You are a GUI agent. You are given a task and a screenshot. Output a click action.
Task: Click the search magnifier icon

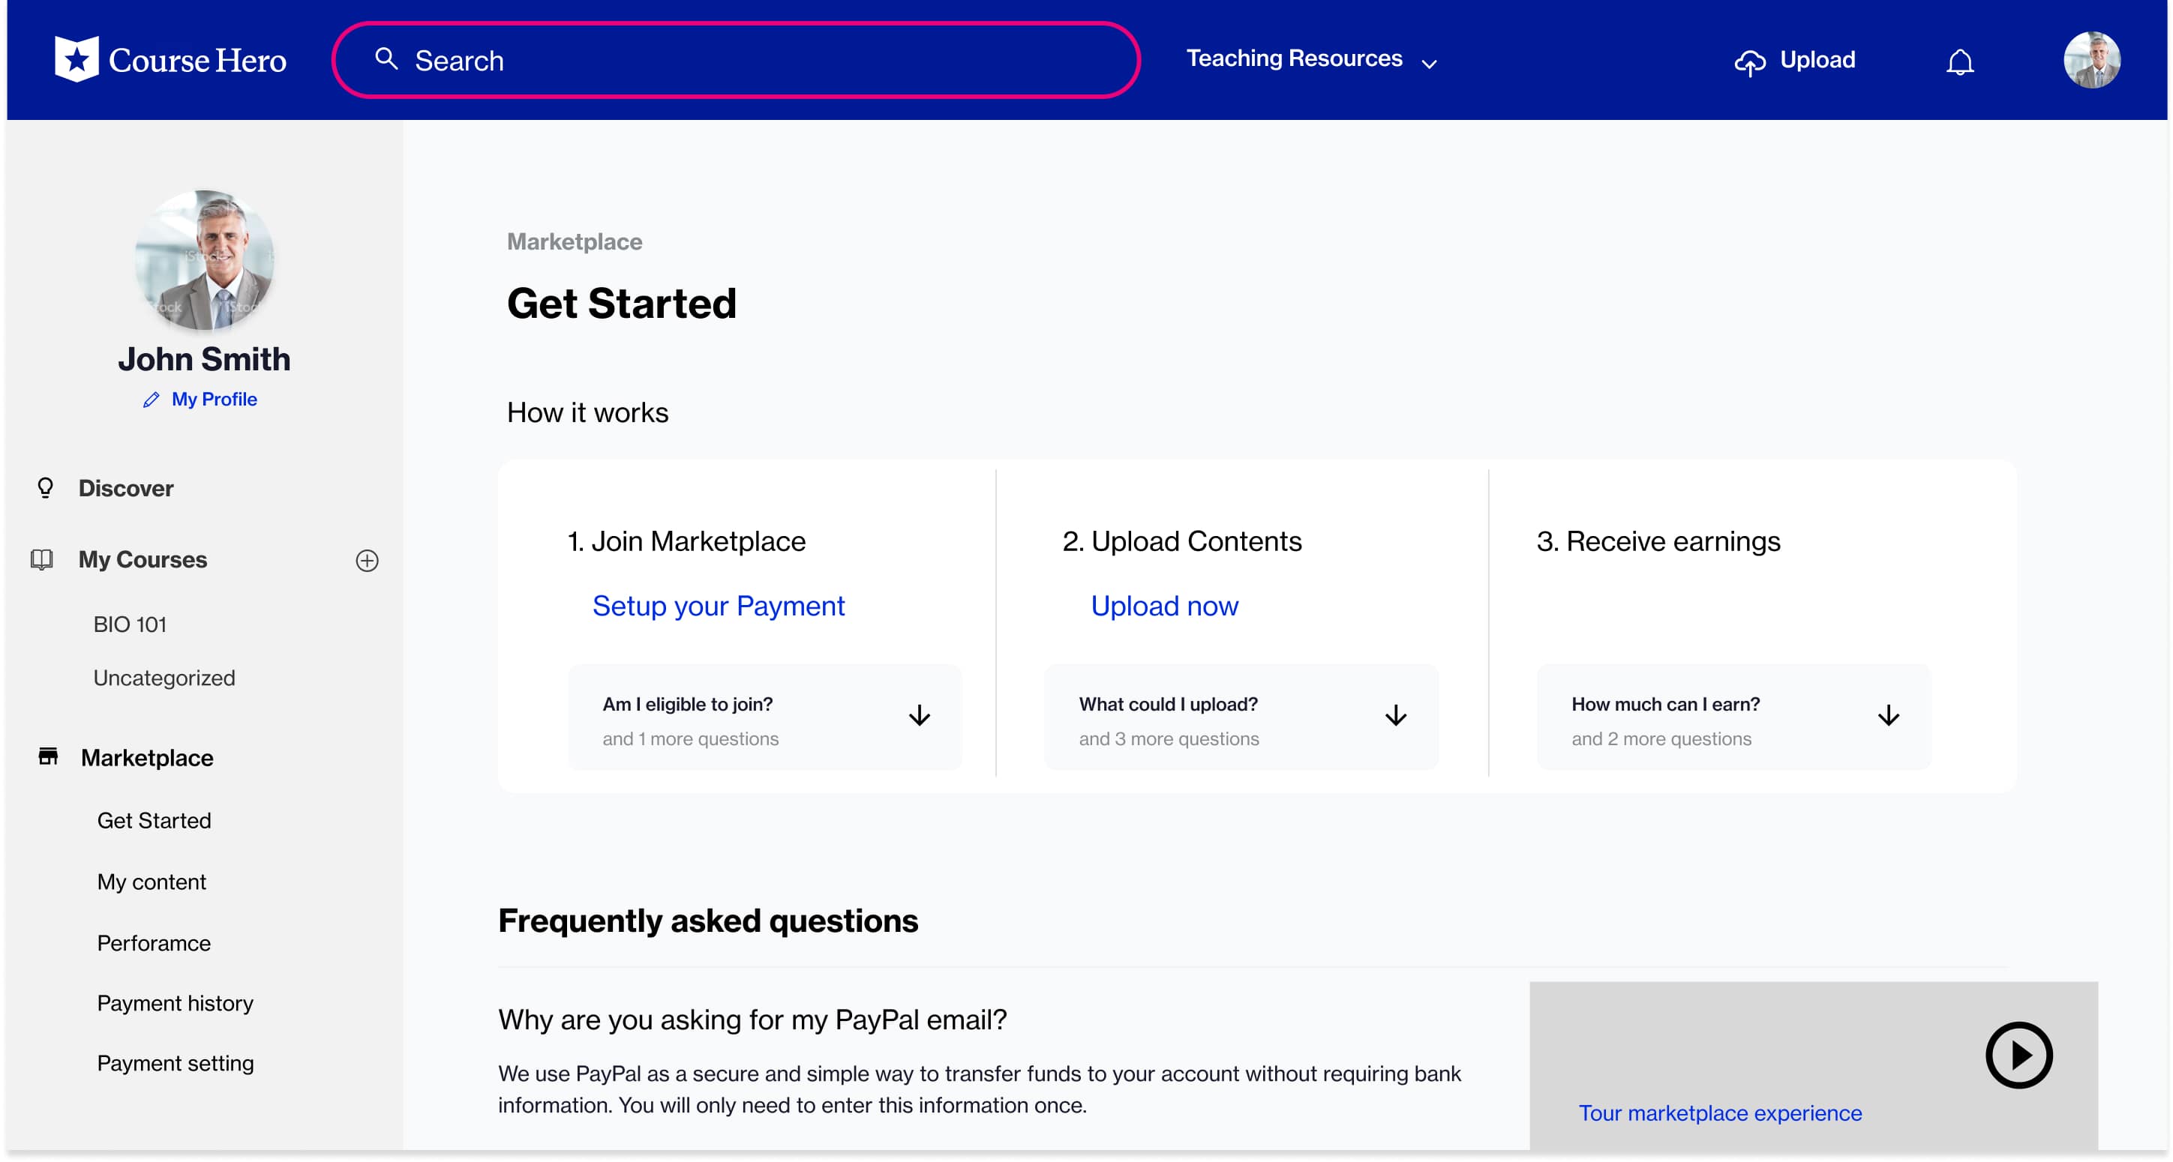click(x=386, y=59)
